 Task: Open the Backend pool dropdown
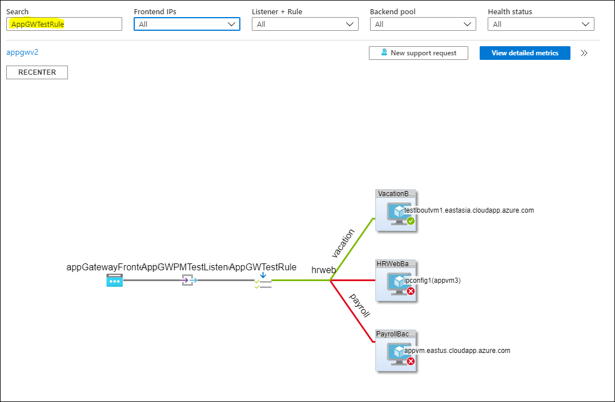tap(423, 24)
